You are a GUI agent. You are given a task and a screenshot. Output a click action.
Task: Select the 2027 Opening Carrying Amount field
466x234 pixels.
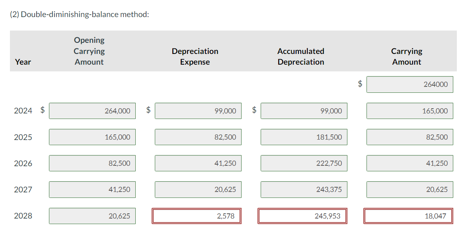point(92,190)
